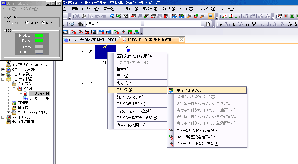Open the 診断 menu

tap(169, 9)
